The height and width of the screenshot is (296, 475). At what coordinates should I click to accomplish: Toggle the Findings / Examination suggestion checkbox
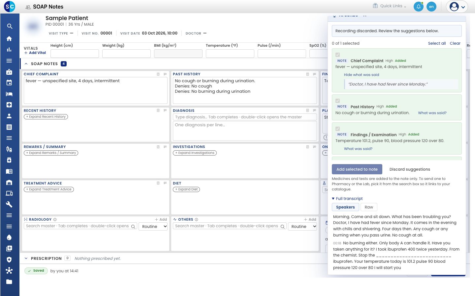[x=337, y=129]
